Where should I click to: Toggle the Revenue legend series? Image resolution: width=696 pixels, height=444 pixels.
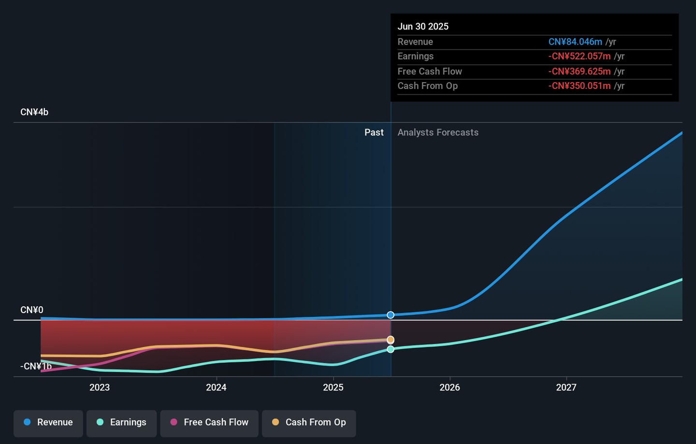(48, 422)
